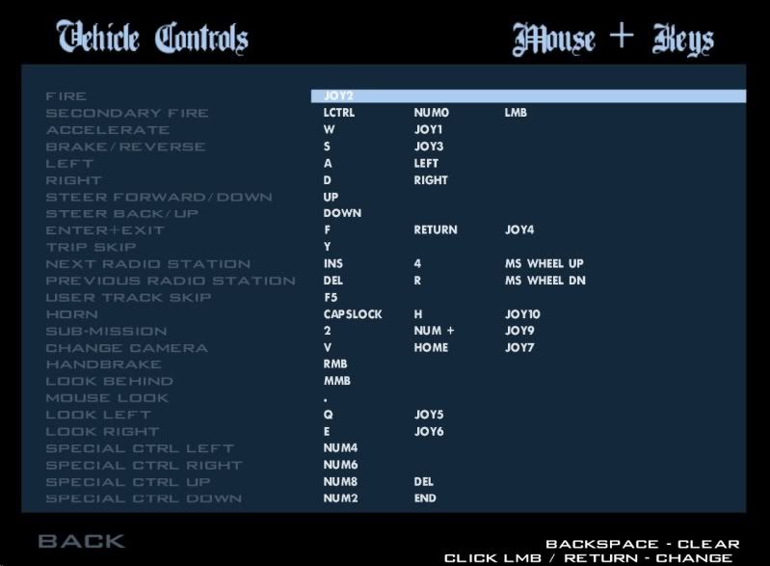This screenshot has height=566, width=770.
Task: Click the Y key binding for Trip Skip
Action: click(x=327, y=247)
